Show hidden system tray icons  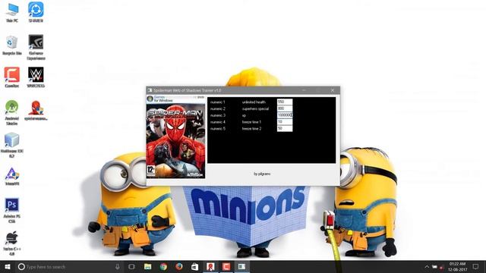[x=427, y=267]
